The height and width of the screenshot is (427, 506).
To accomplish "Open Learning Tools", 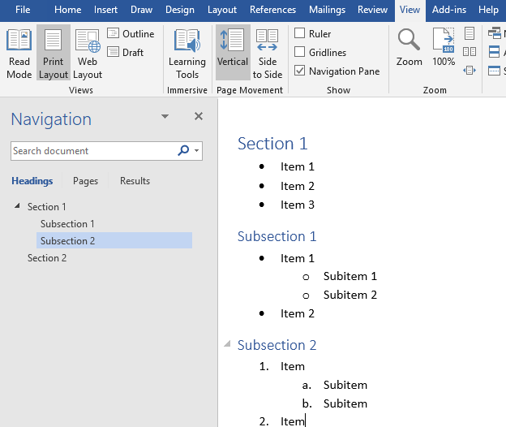I will click(187, 54).
